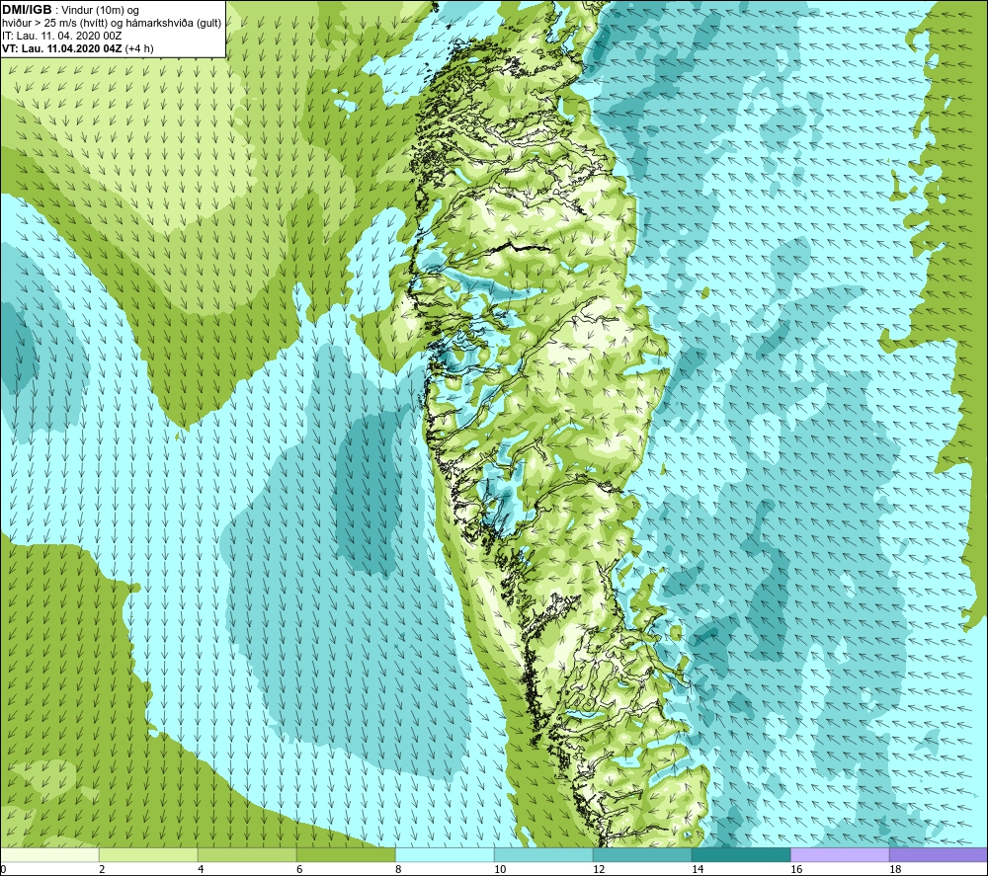Click the green 4–6 m/s legend swatch

pos(247,854)
